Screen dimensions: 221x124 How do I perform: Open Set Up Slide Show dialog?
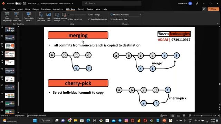pos(41,17)
